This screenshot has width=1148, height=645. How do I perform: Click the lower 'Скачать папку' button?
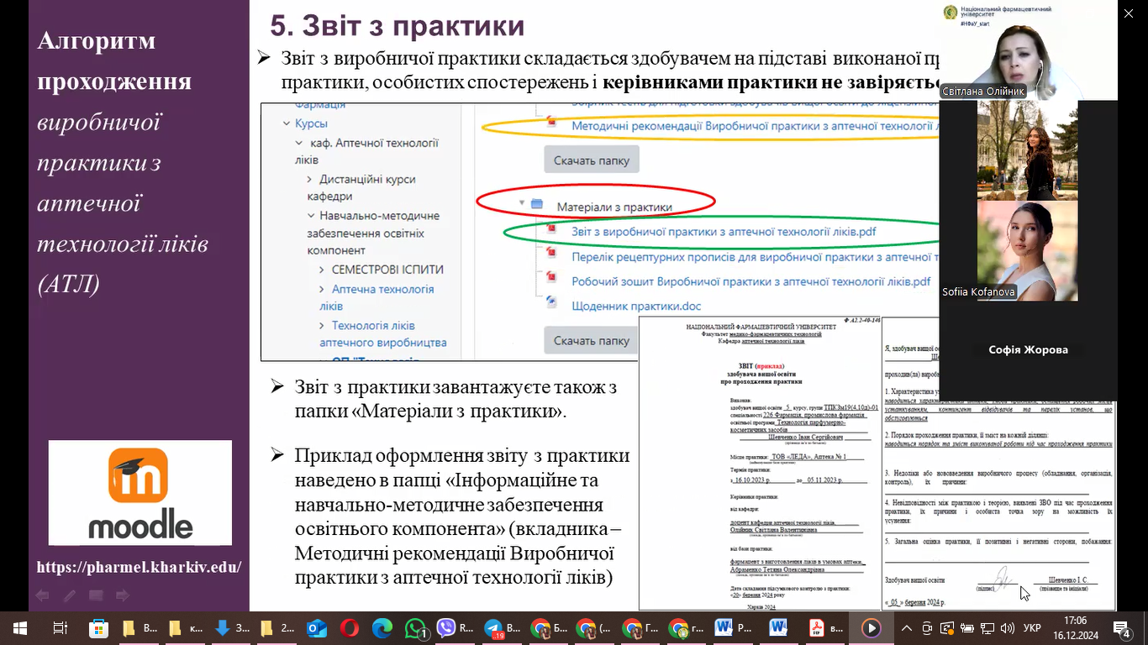coord(592,341)
